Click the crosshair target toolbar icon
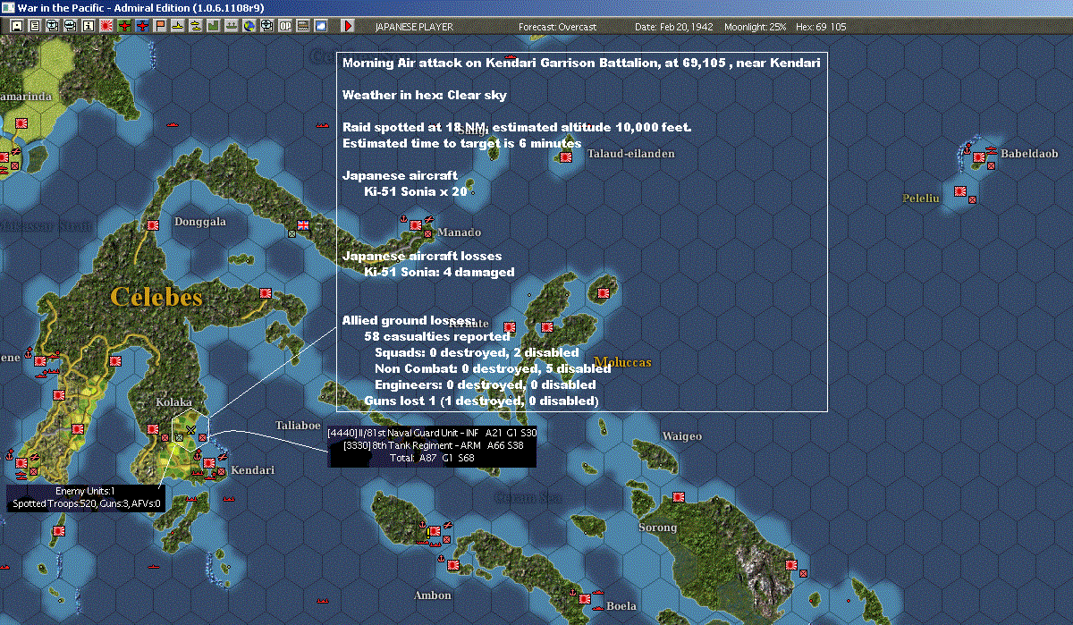This screenshot has width=1073, height=625. (266, 26)
